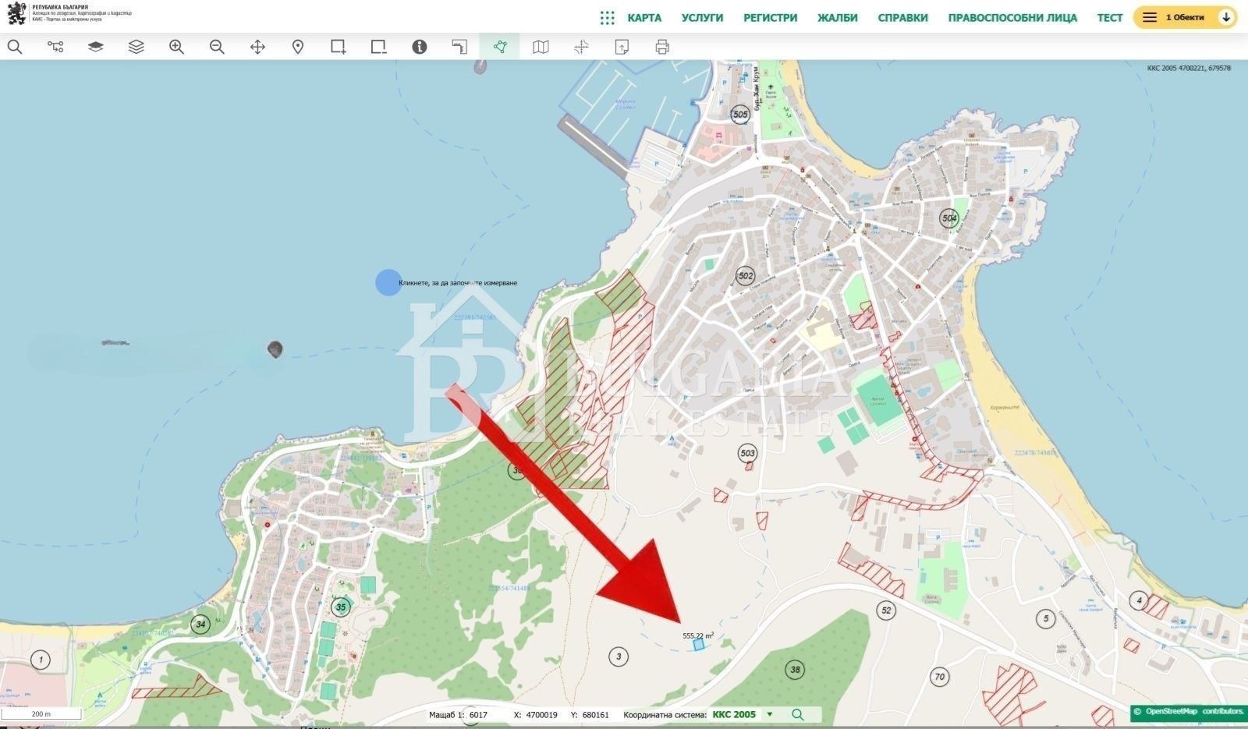The width and height of the screenshot is (1248, 729).
Task: Open the map search tool
Action: 15,47
